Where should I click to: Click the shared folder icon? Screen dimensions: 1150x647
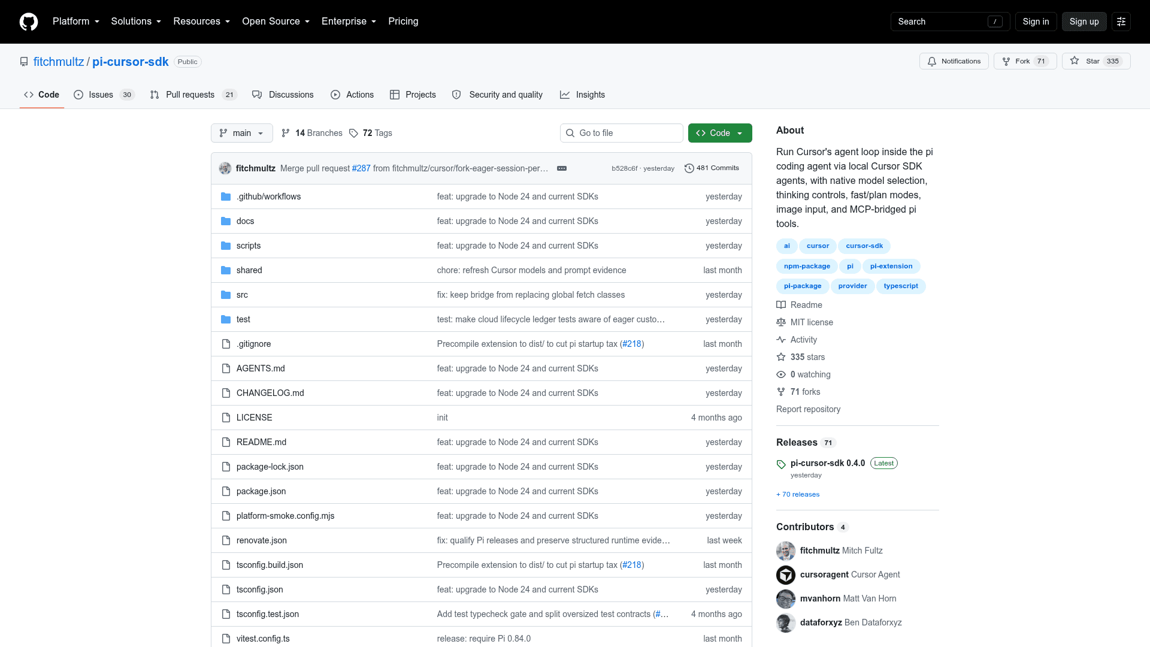tap(226, 270)
